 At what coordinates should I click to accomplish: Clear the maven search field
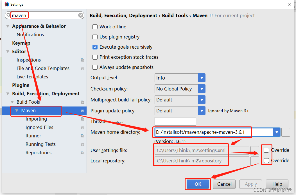coord(81,15)
